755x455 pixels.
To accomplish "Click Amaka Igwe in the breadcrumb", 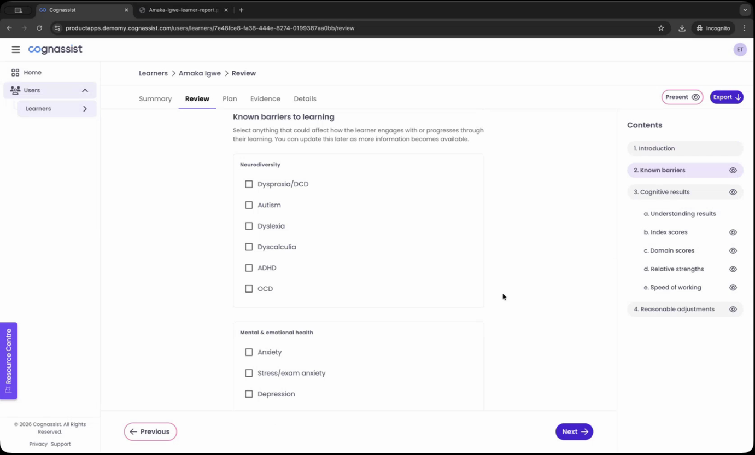I will tap(200, 73).
